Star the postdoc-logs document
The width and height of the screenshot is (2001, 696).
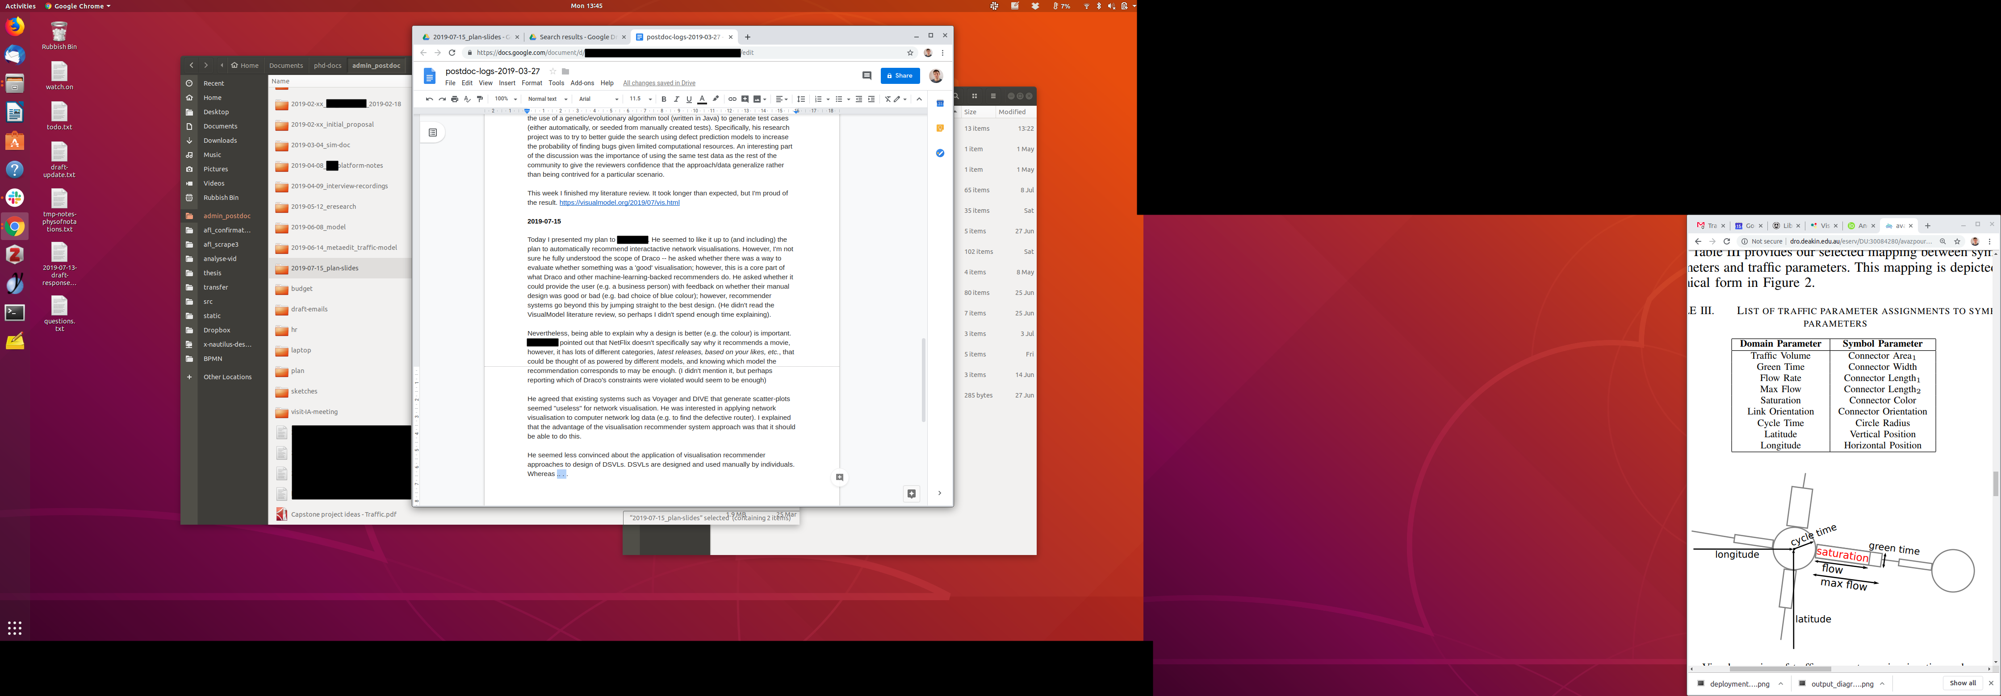tap(553, 71)
